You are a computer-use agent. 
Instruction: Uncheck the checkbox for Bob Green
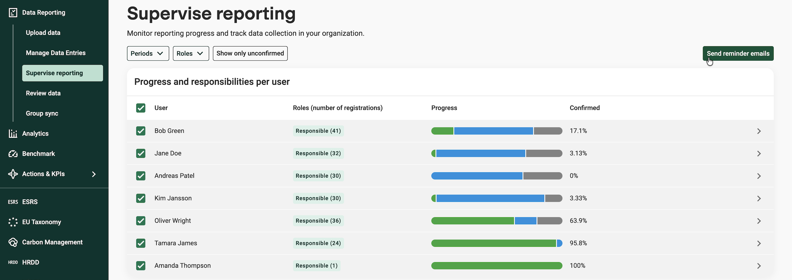(141, 131)
